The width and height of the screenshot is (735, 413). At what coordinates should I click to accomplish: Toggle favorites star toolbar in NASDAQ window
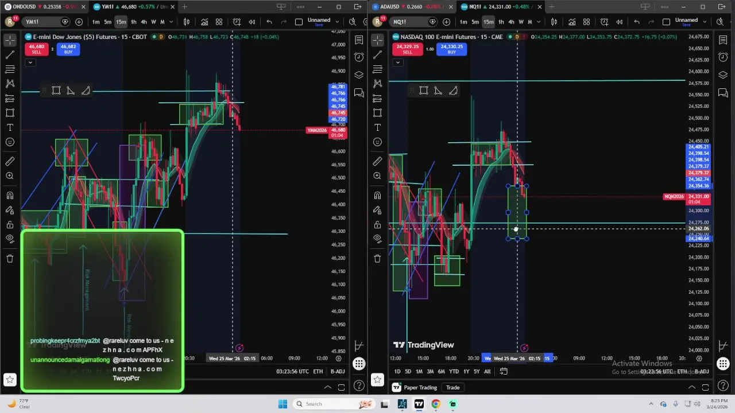pyautogui.click(x=377, y=379)
